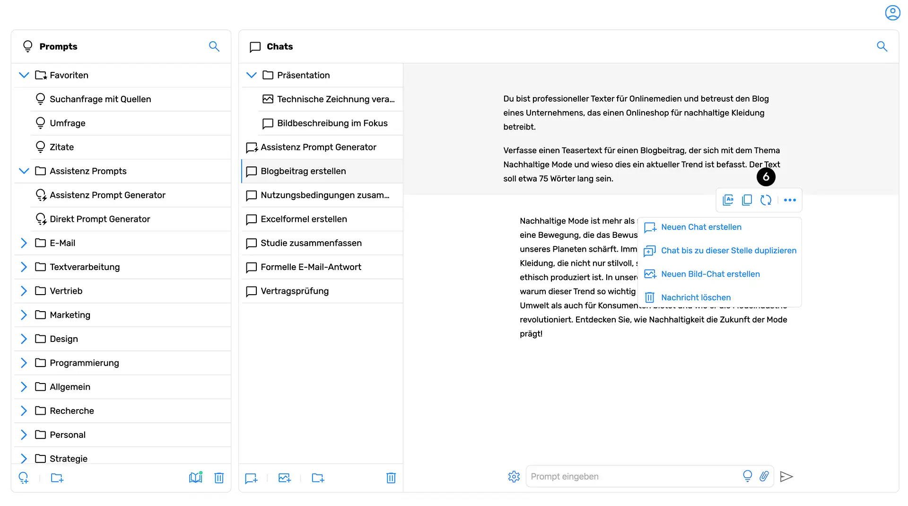The height and width of the screenshot is (506, 908).
Task: Open 'Technische Zeichnung vera…' image chat
Action: [331, 99]
